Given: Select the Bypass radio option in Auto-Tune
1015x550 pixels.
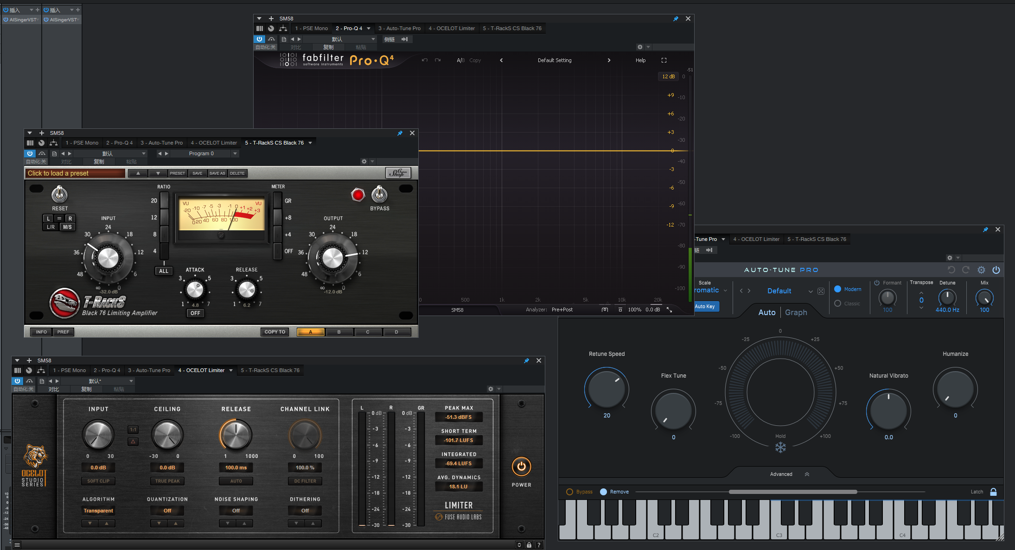Looking at the screenshot, I should coord(570,492).
